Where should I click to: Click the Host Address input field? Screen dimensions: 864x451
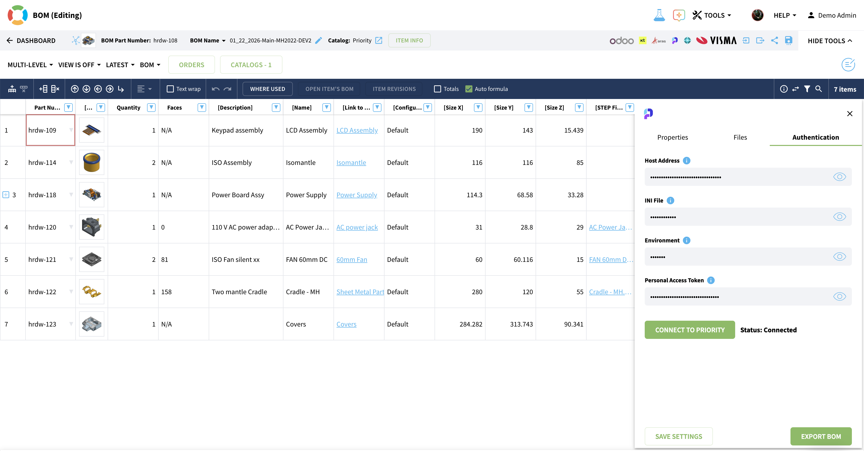click(738, 177)
